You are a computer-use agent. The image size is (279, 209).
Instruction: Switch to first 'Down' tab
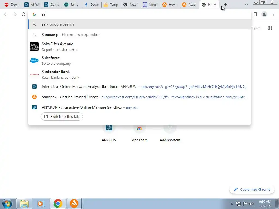coord(12,5)
